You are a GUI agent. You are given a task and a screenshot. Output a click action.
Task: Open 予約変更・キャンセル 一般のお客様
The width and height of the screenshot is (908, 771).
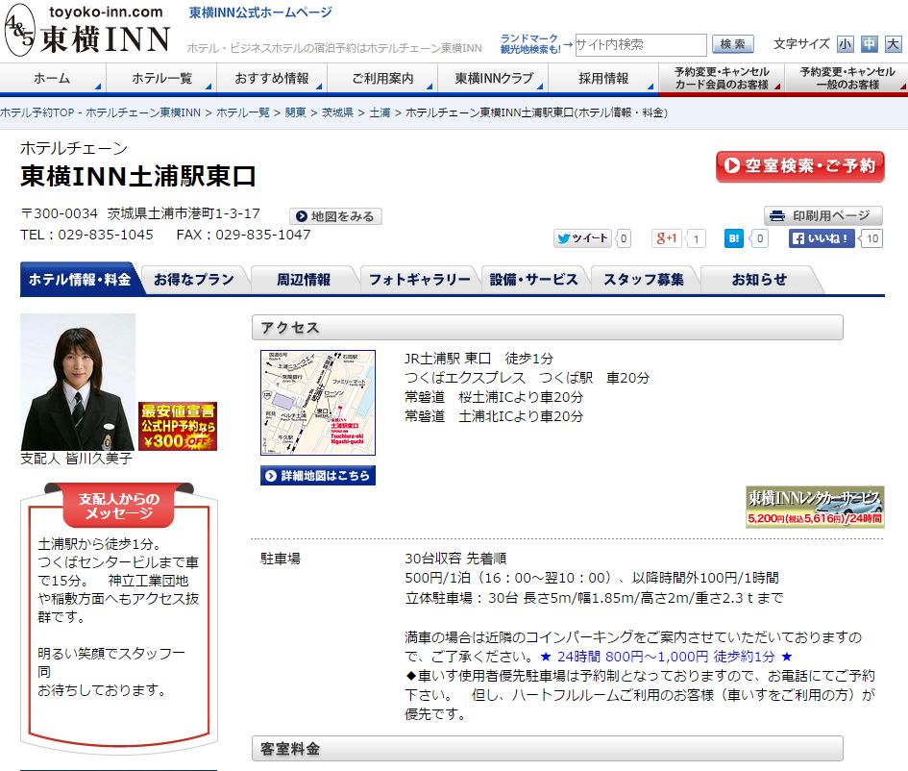pos(847,78)
